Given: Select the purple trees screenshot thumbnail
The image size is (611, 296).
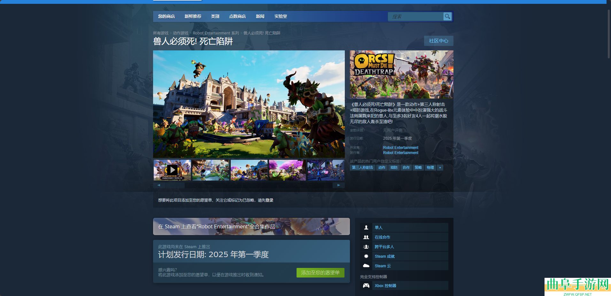Looking at the screenshot, I should (287, 170).
